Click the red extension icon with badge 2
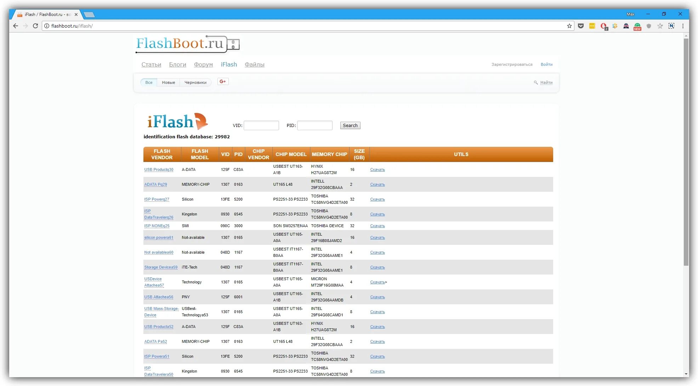Screen dimensions: 698x386 [x=603, y=26]
